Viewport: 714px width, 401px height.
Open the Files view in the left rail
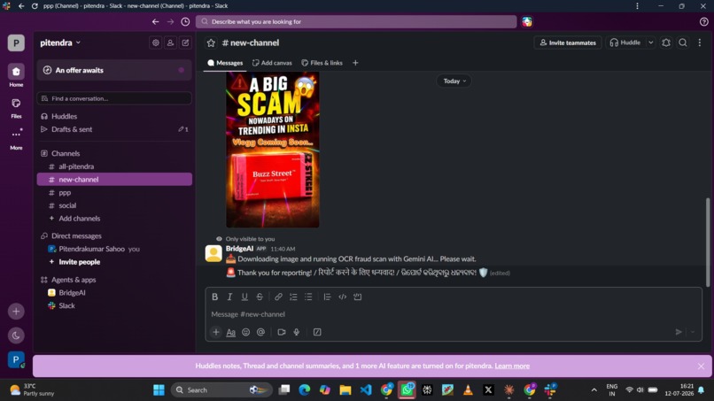tap(16, 108)
